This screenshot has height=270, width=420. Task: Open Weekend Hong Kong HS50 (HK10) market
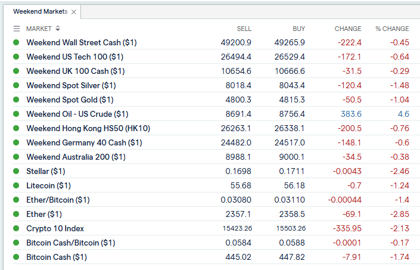88,128
